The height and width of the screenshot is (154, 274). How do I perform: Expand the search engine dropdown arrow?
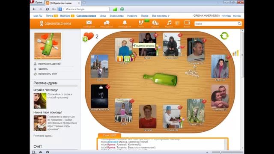point(64,9)
